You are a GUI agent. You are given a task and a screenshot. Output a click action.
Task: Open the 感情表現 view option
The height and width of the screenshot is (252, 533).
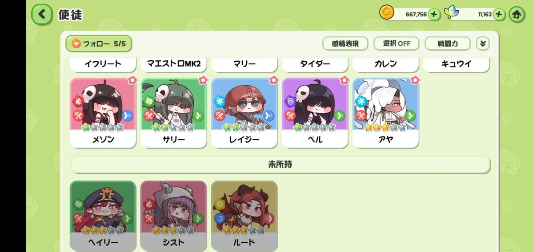pos(345,43)
